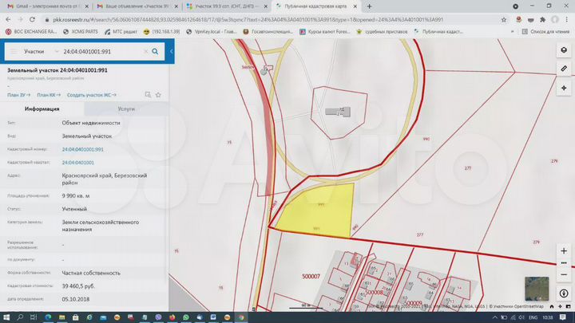
Task: Open the Участки search type dropdown
Action: click(38, 51)
